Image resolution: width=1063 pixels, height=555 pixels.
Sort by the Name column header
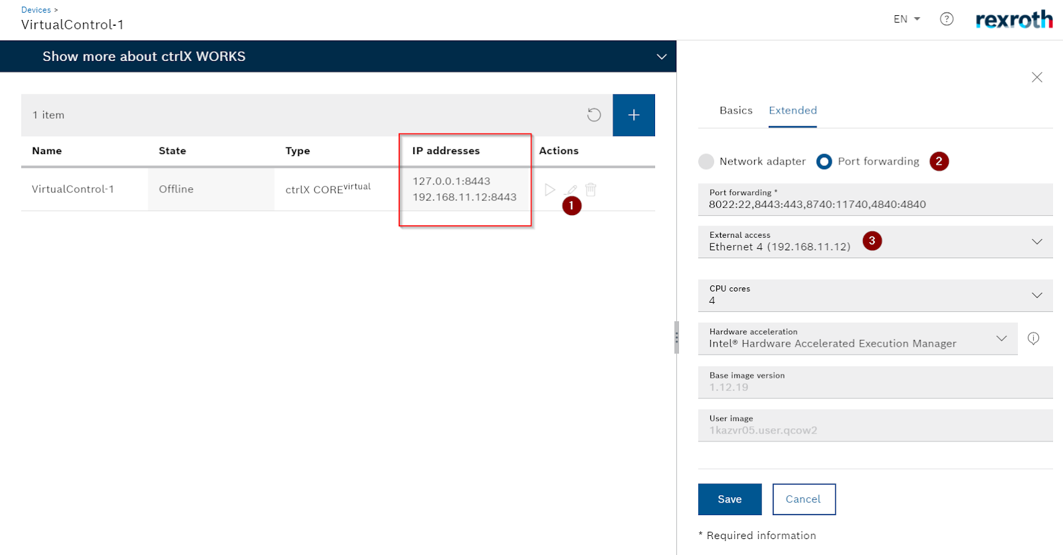pos(47,151)
